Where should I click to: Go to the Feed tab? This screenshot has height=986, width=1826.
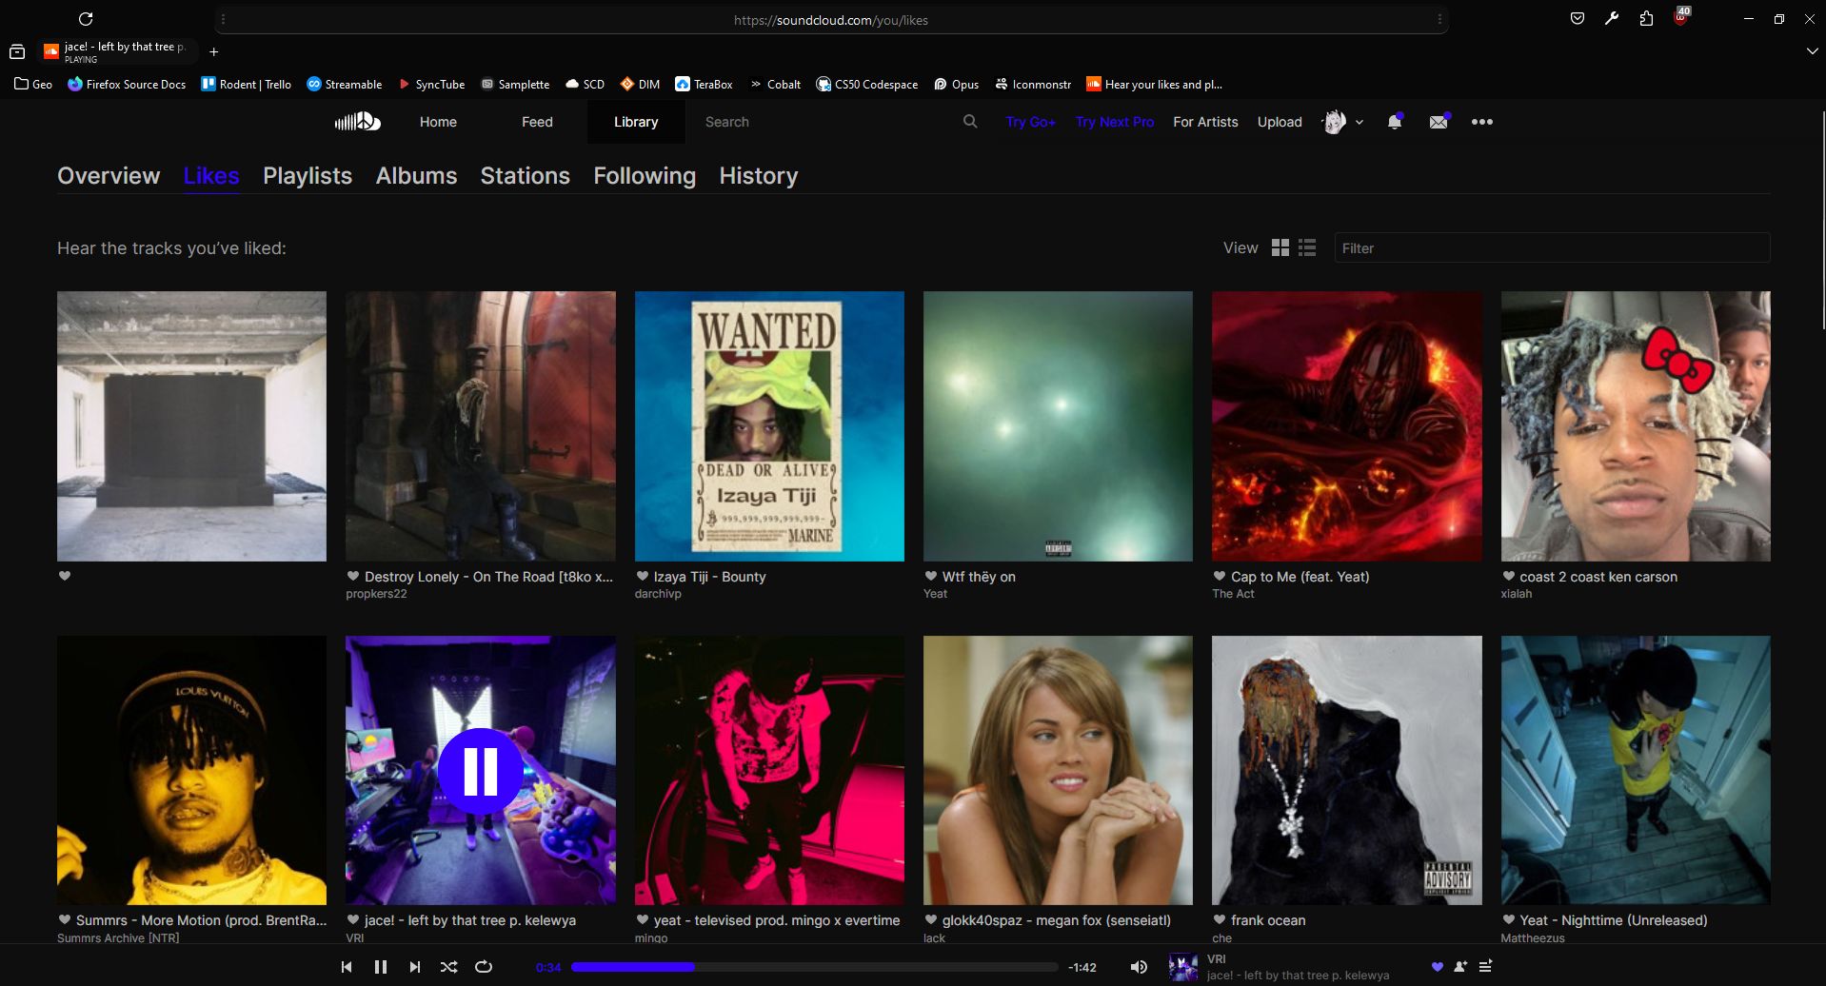tap(537, 122)
